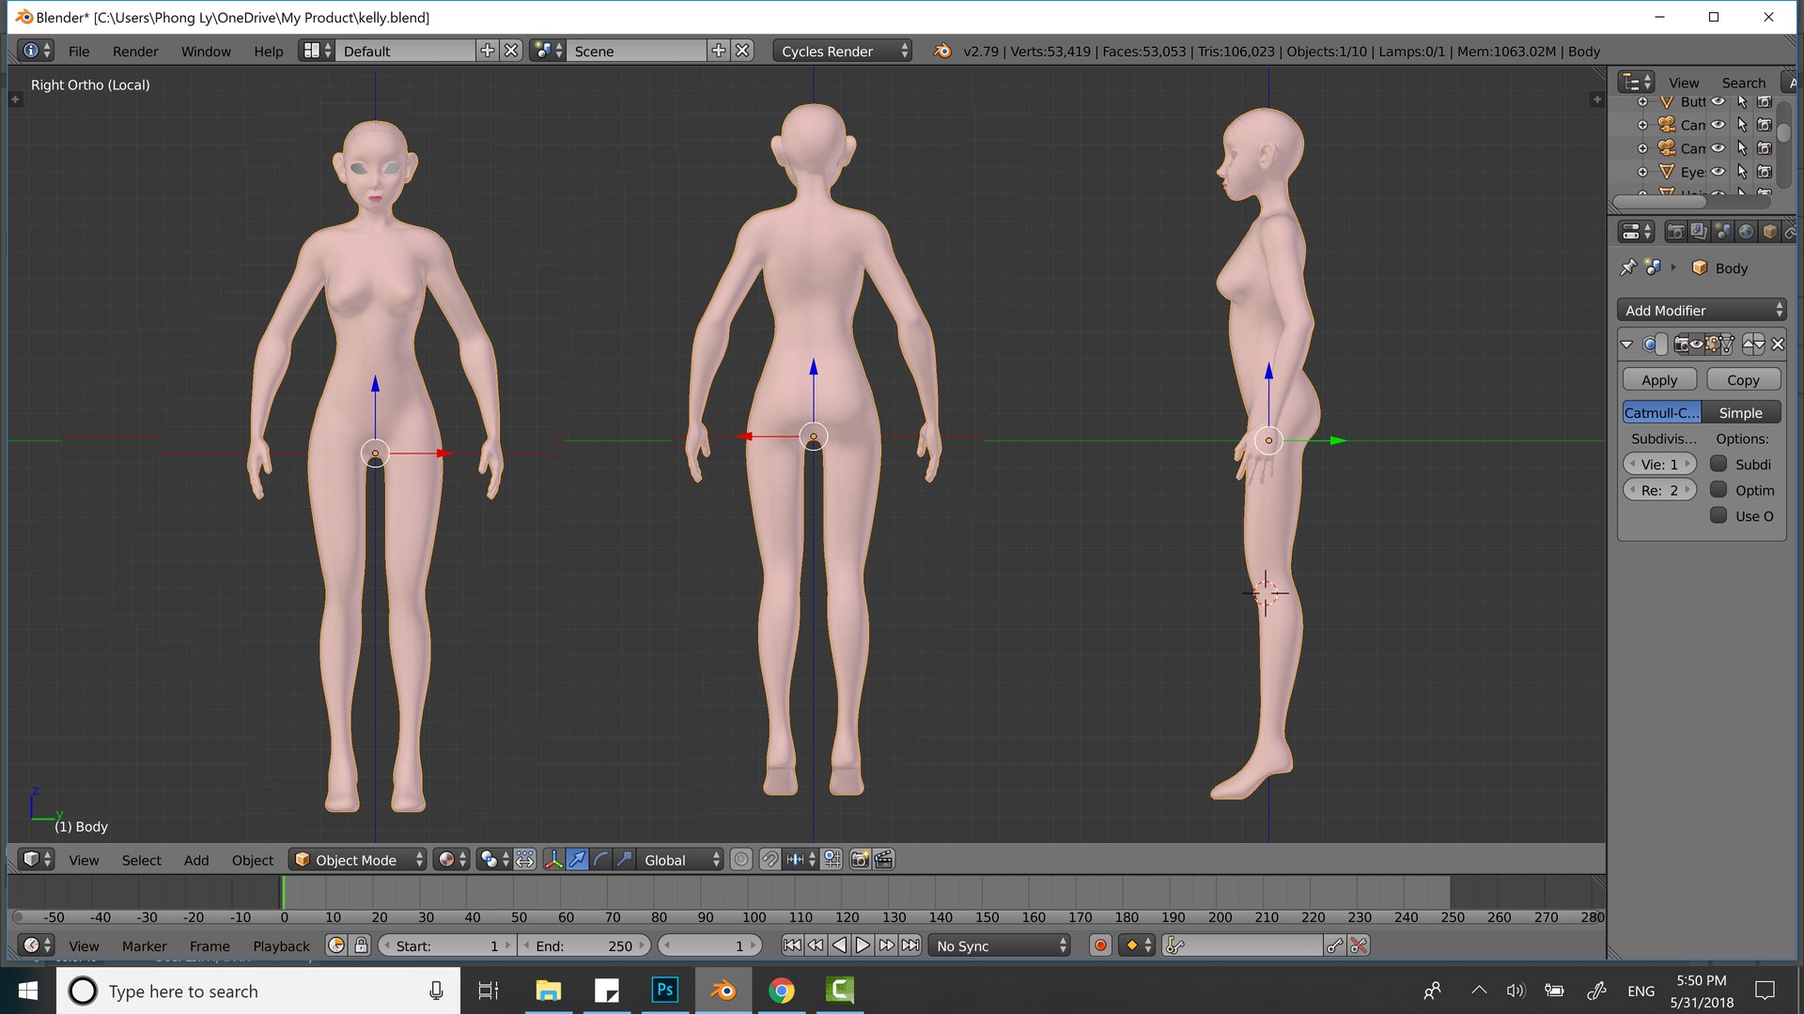Open the Render menu

tap(135, 51)
